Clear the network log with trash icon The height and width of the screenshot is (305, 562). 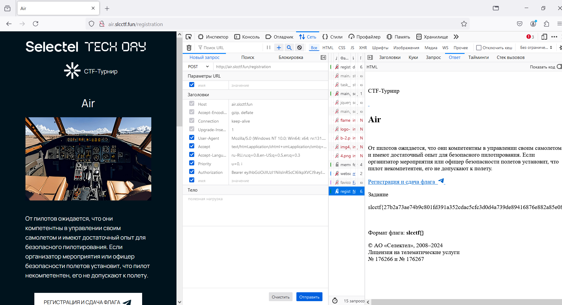coord(189,47)
